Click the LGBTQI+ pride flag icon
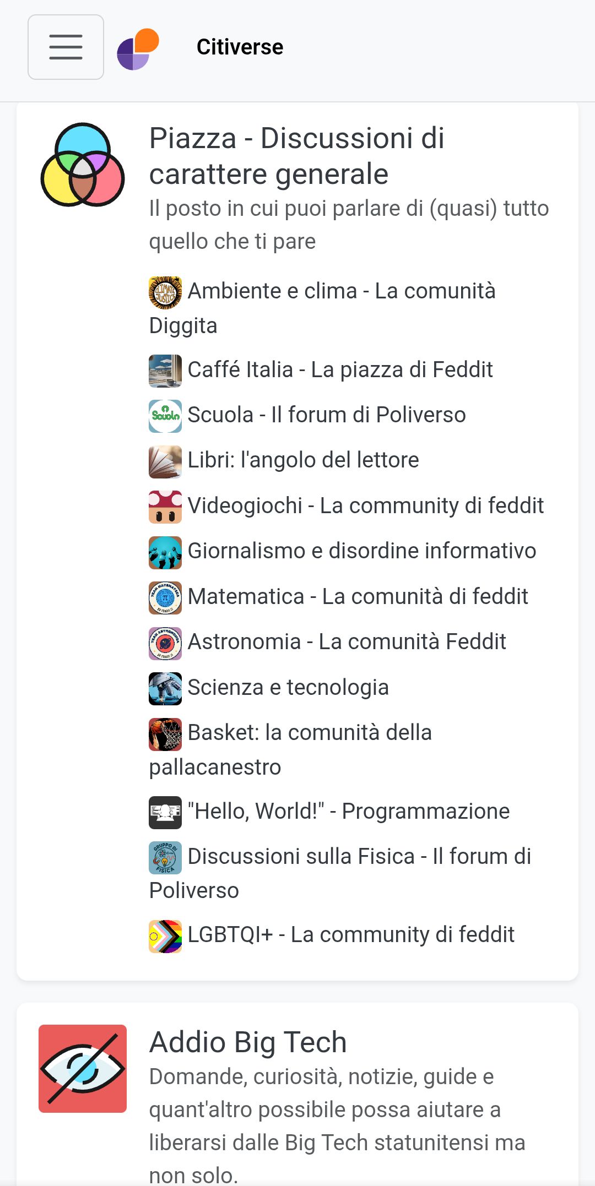This screenshot has height=1186, width=595. coord(165,934)
